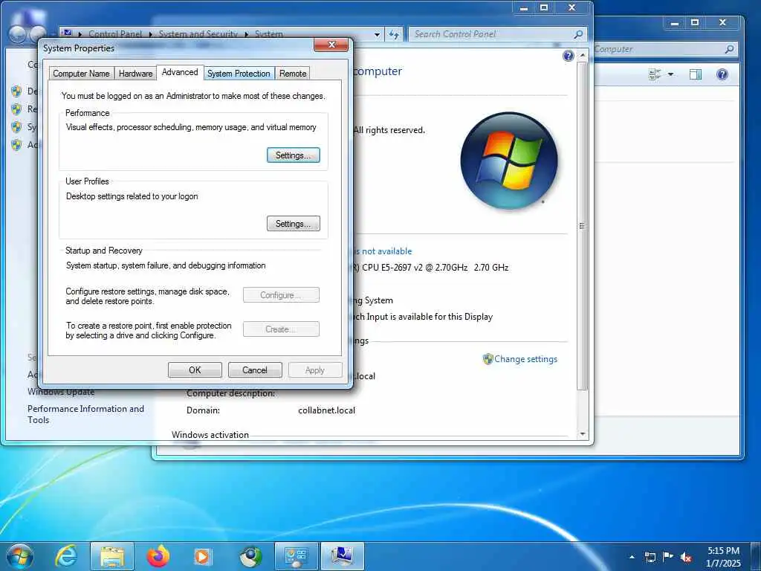Expand view options dropdown arrow
Viewport: 761px width, 571px height.
(x=671, y=74)
